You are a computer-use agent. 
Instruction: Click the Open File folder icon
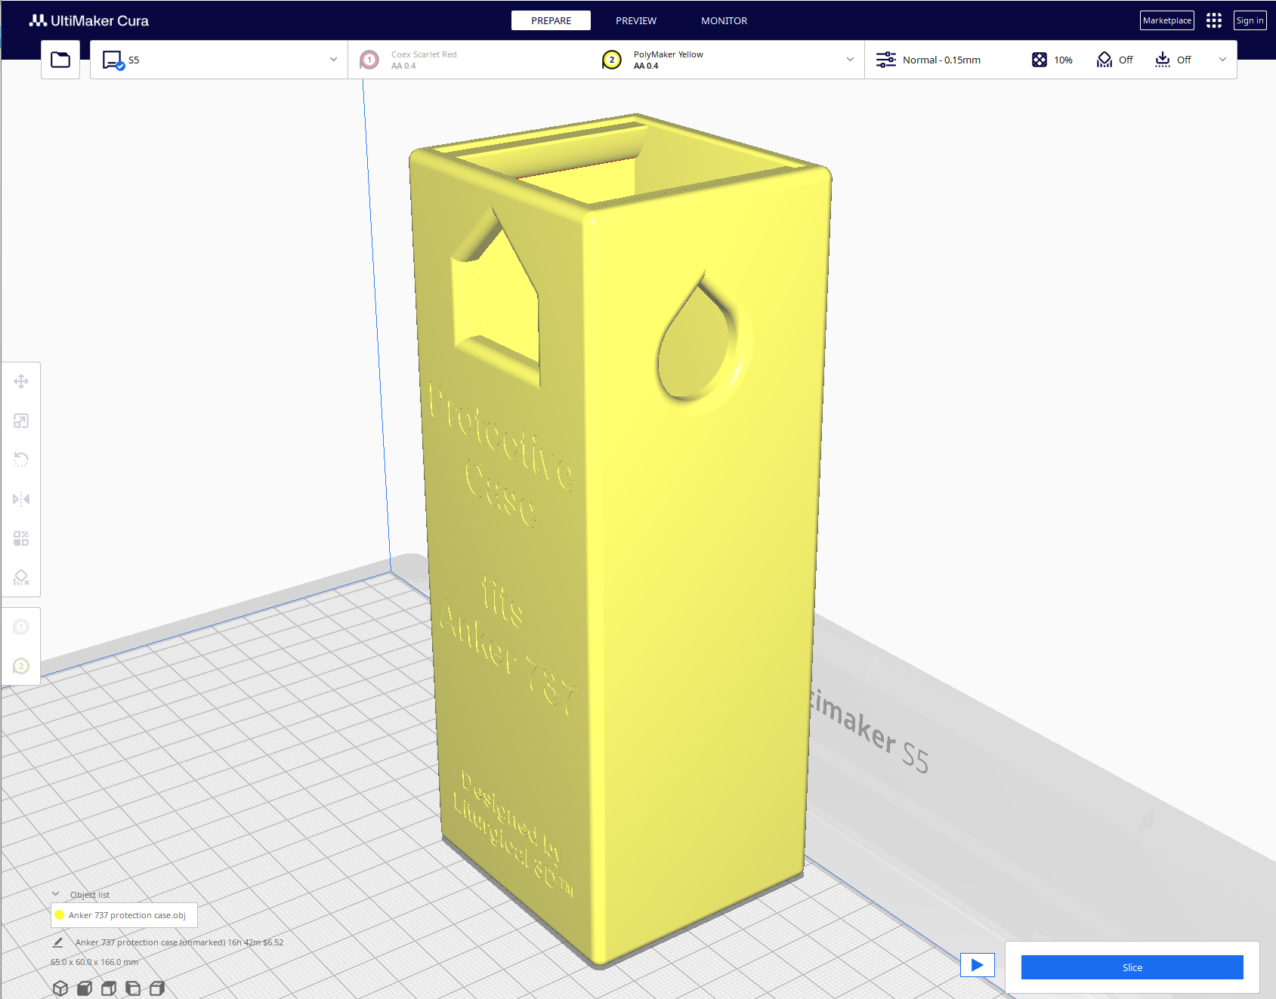tap(60, 60)
